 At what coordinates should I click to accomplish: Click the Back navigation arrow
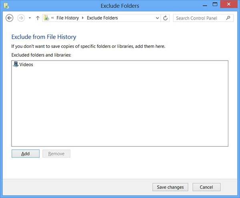click(10, 18)
